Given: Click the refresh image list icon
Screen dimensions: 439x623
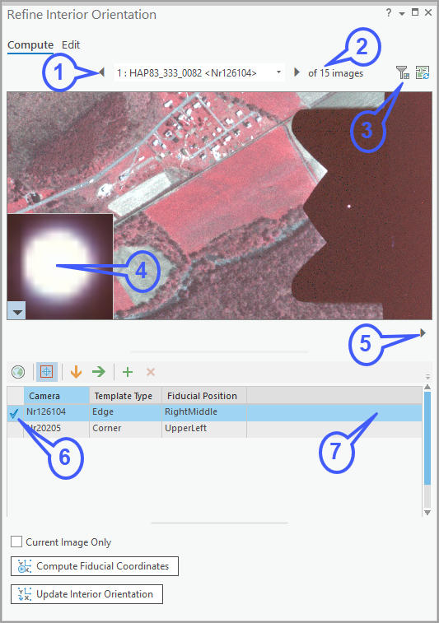Looking at the screenshot, I should tap(423, 72).
